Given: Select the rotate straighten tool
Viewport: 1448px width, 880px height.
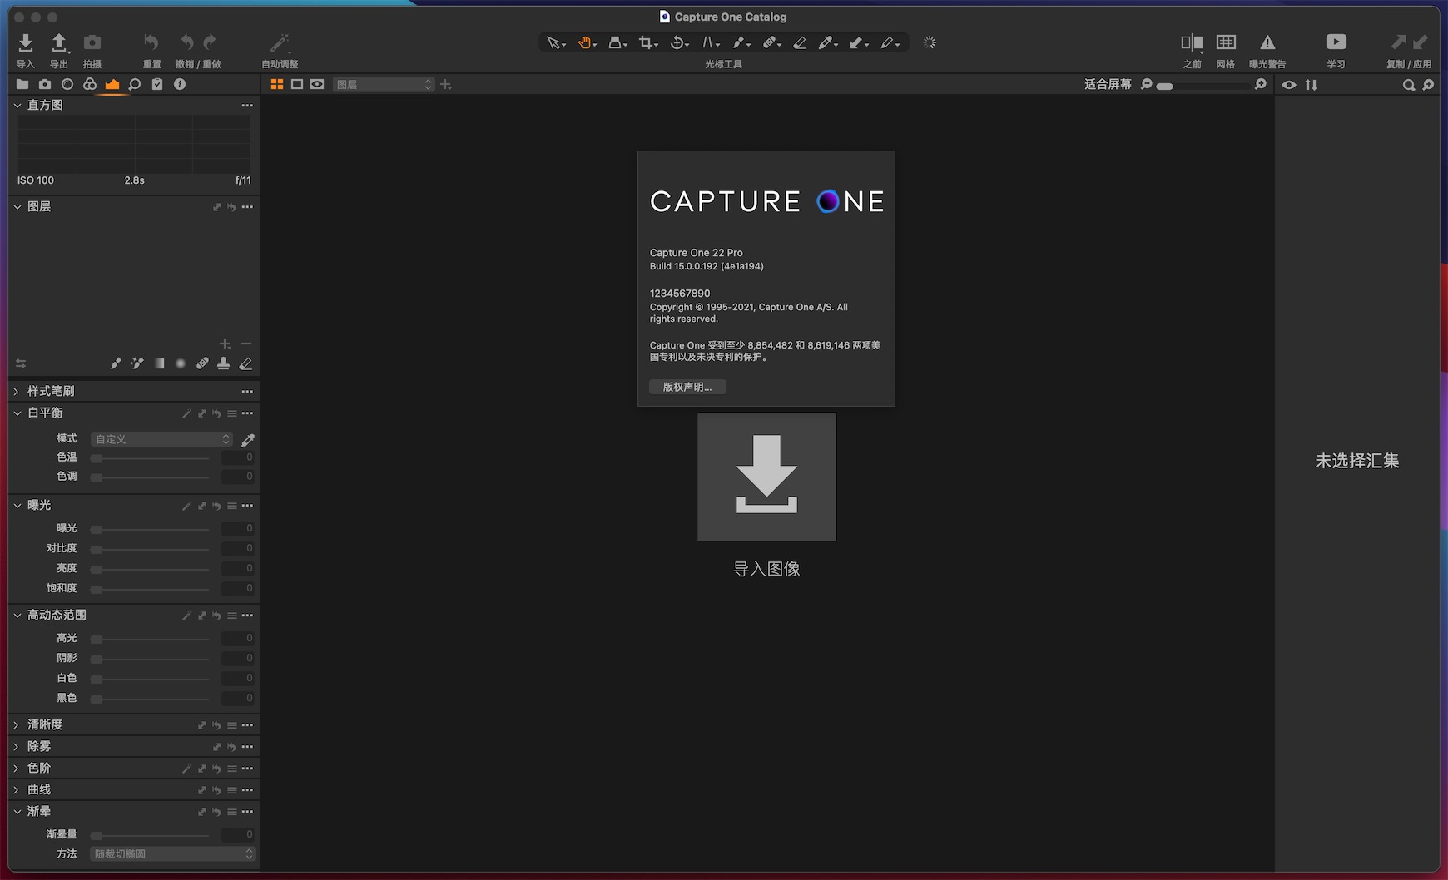Looking at the screenshot, I should pyautogui.click(x=678, y=42).
